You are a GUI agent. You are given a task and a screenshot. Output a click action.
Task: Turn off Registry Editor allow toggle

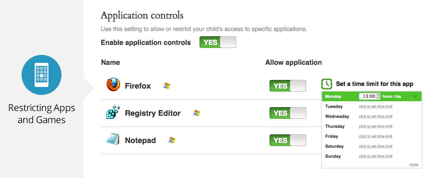pyautogui.click(x=288, y=113)
